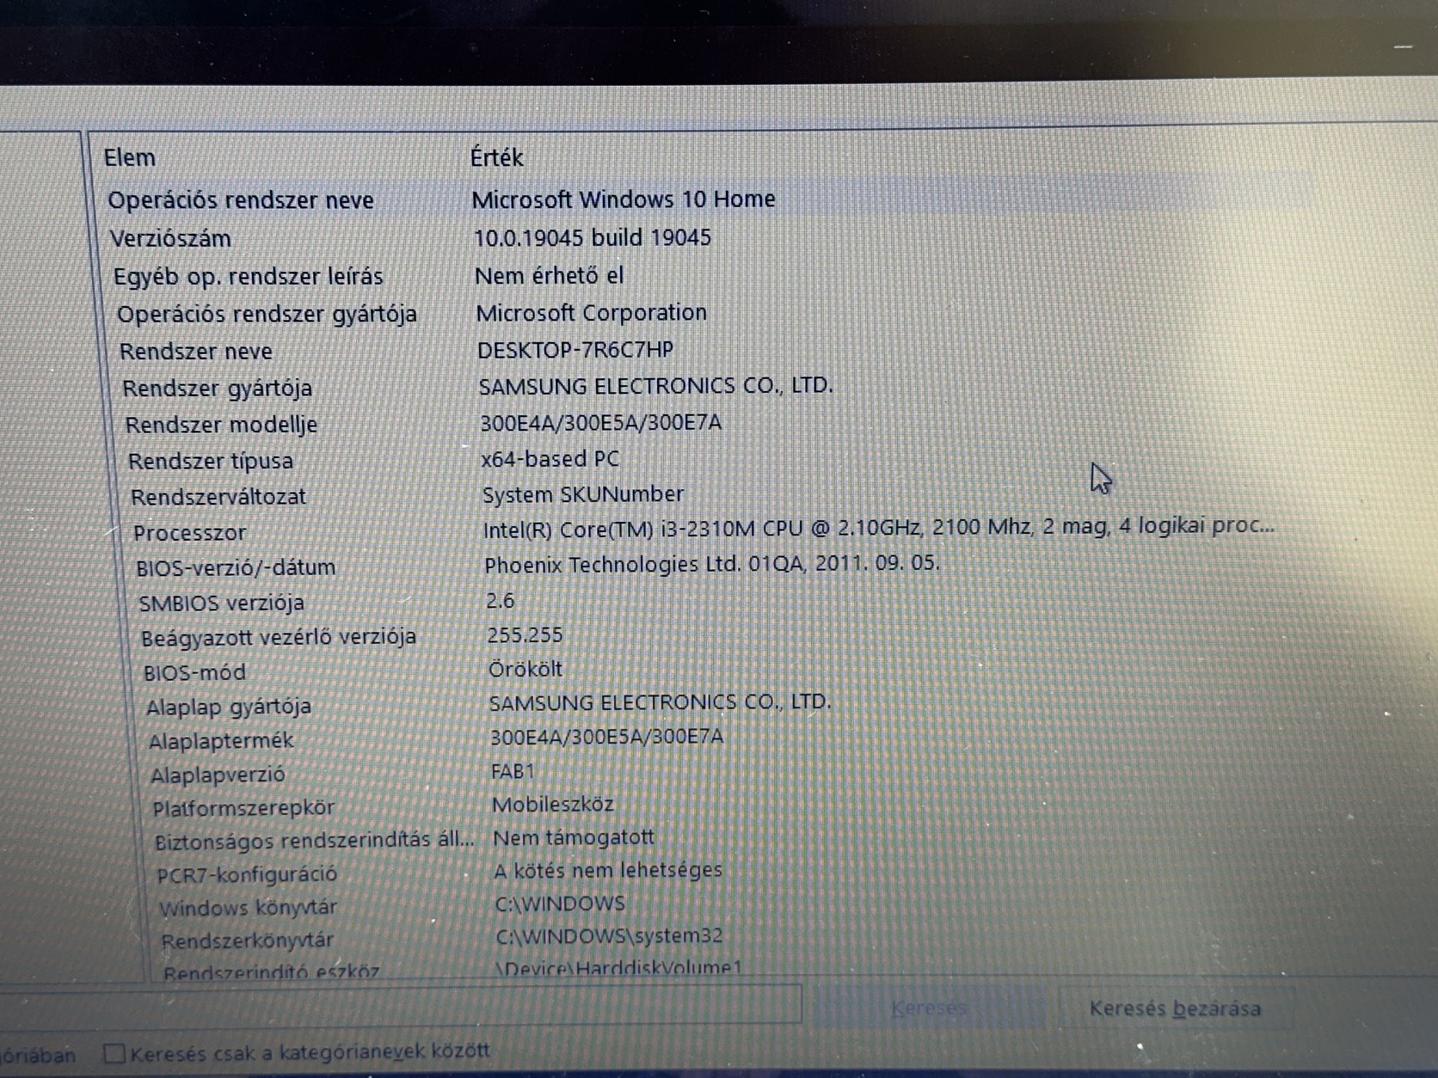
Task: Select the 'BIOS-mód' row label
Action: [x=194, y=673]
